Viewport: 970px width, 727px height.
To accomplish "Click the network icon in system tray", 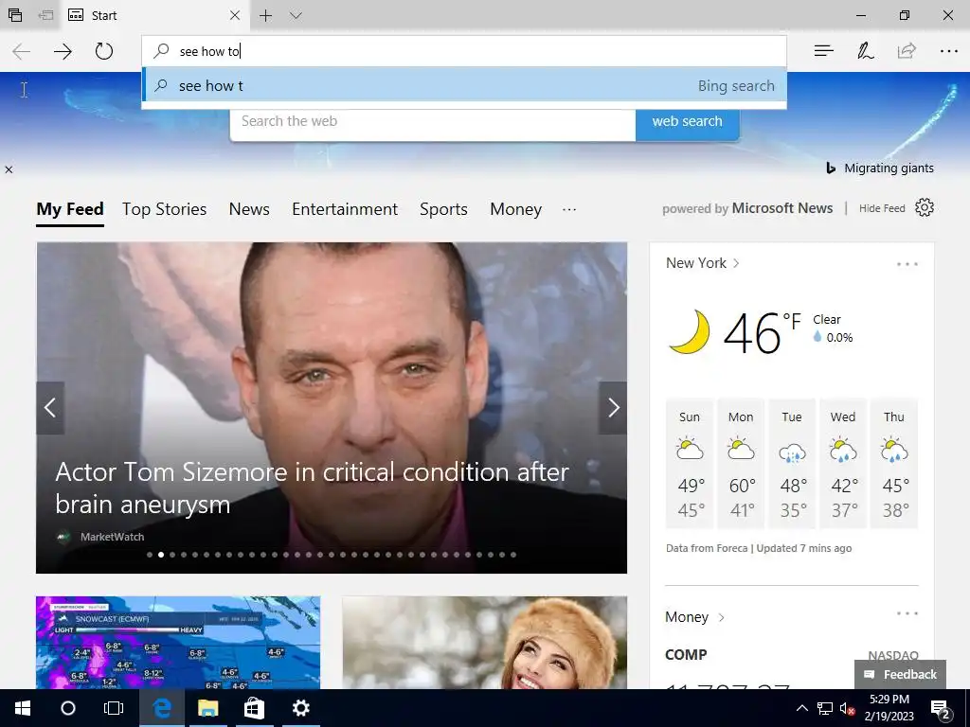I will [825, 708].
